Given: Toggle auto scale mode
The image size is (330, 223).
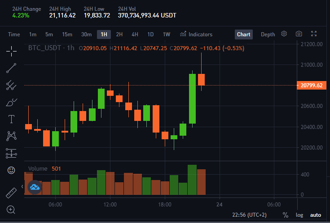Looking at the screenshot, I should click(316, 215).
